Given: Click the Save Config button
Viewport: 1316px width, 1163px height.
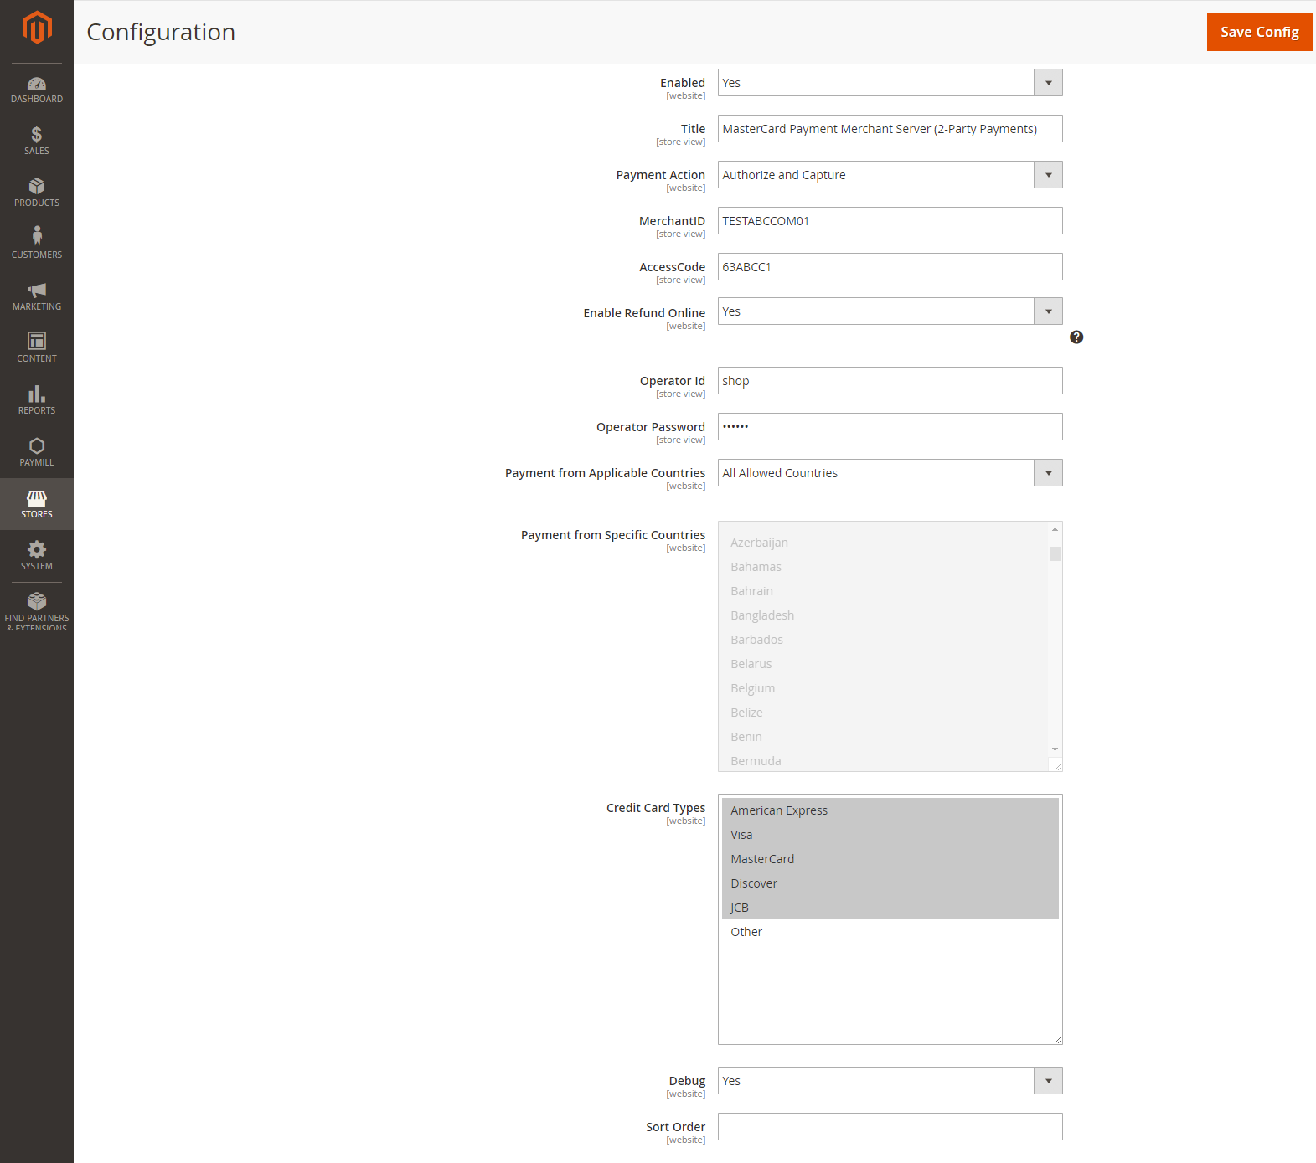Looking at the screenshot, I should pos(1260,32).
